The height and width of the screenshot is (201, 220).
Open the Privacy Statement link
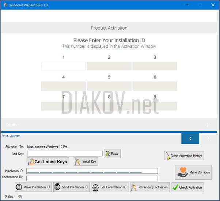pos(11,136)
